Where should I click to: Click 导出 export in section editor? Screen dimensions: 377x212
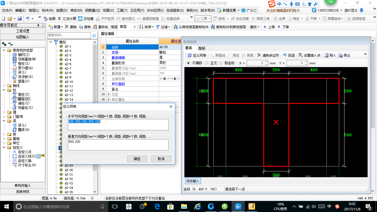344,55
